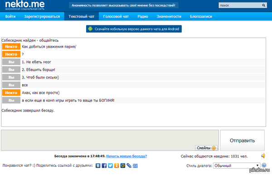Click the anonymity slogan banner

click(x=123, y=5)
